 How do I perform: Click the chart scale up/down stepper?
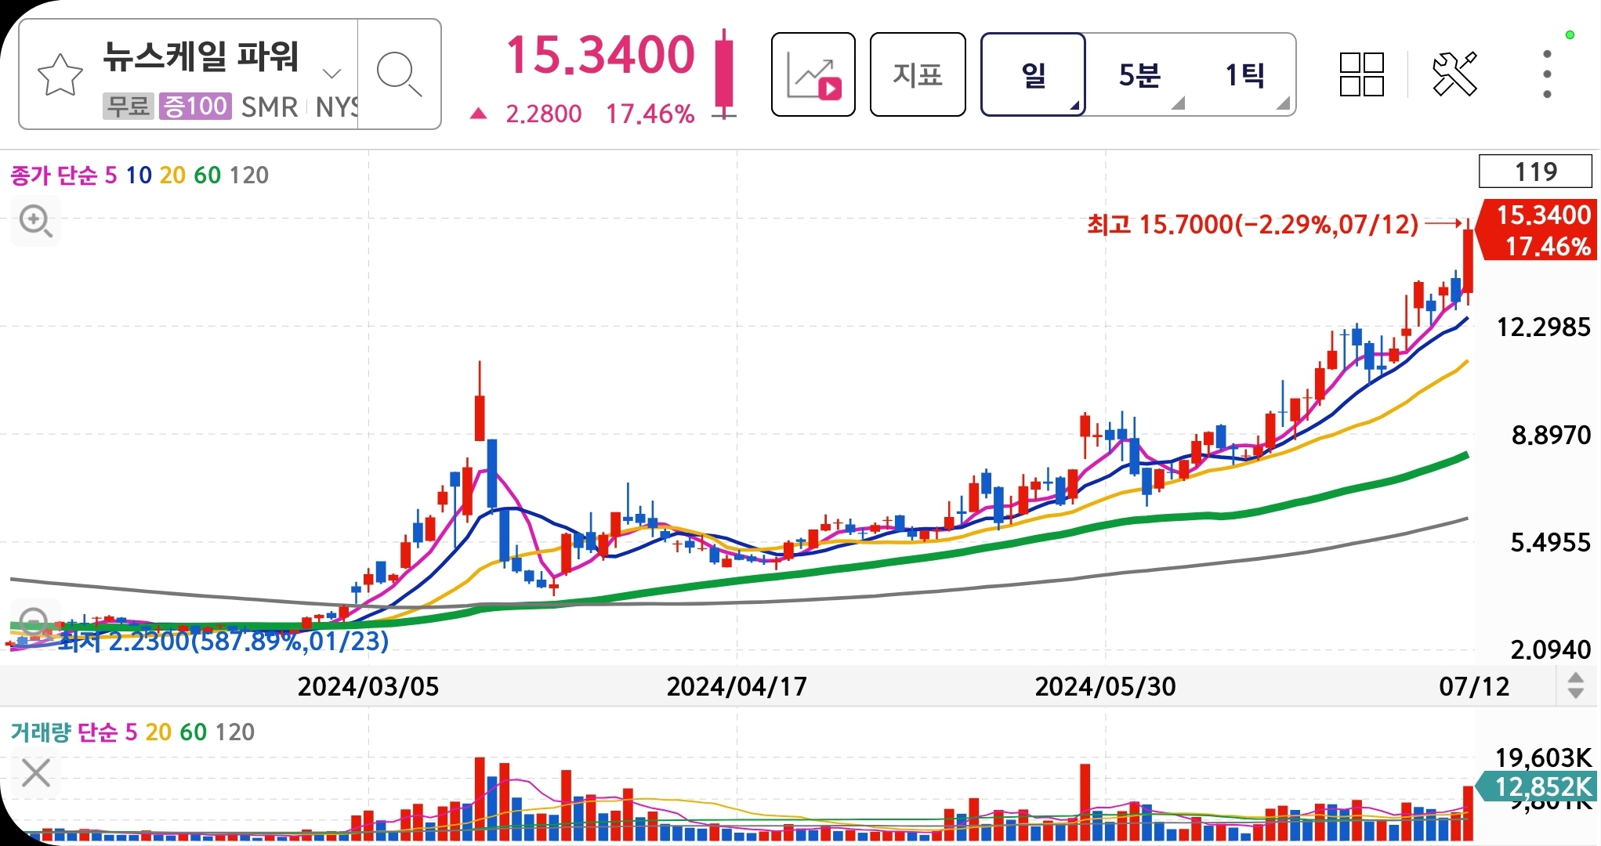coord(1576,686)
